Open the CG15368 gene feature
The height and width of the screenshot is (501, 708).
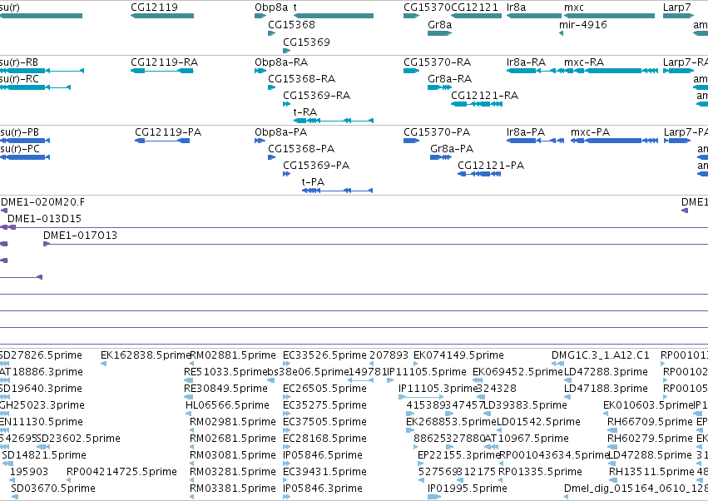click(271, 33)
